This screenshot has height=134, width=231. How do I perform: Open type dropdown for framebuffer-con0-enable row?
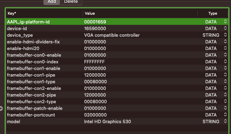click(225, 55)
